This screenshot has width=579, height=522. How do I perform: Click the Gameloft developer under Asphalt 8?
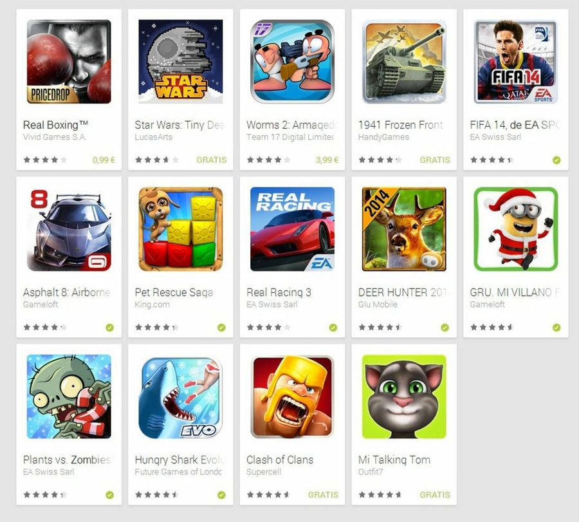click(x=41, y=304)
